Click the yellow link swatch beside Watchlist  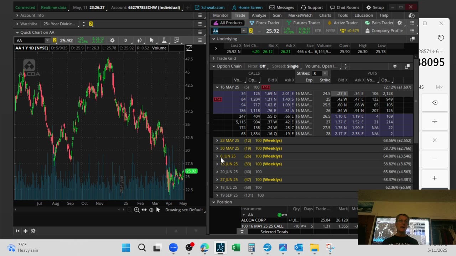coord(91,24)
